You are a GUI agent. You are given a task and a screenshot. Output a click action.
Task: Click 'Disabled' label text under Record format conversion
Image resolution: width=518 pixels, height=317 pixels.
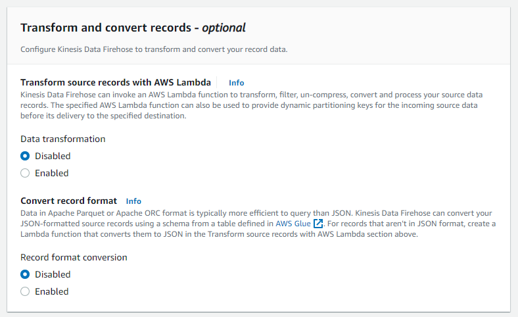53,274
